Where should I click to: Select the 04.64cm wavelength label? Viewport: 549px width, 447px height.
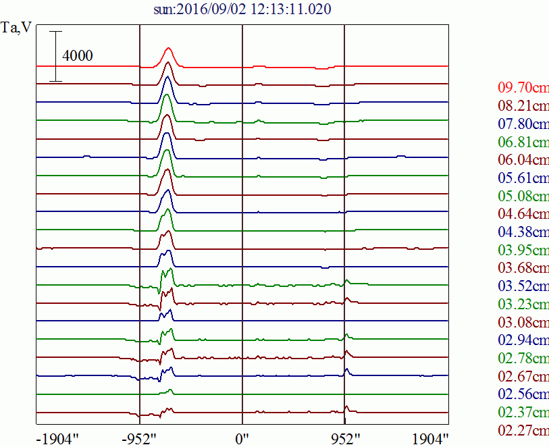point(523,213)
